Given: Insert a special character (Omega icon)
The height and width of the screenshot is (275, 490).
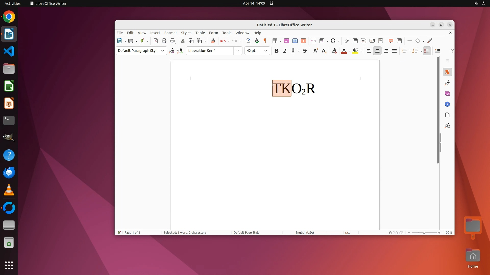Looking at the screenshot, I should pyautogui.click(x=333, y=41).
